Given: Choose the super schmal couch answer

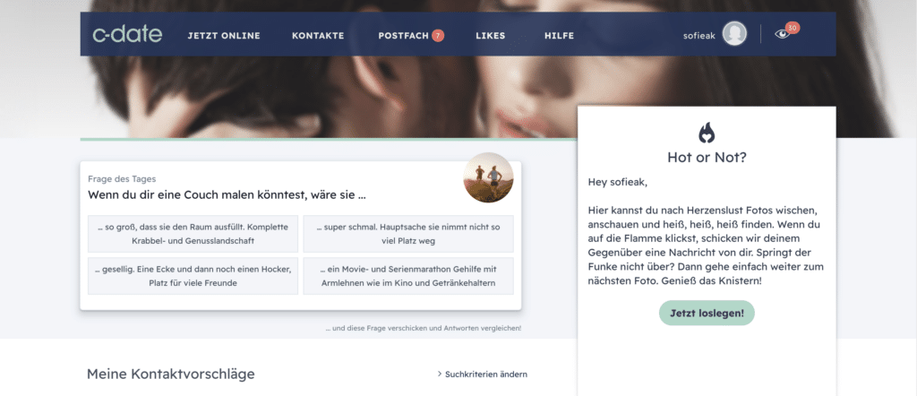Looking at the screenshot, I should [x=408, y=234].
